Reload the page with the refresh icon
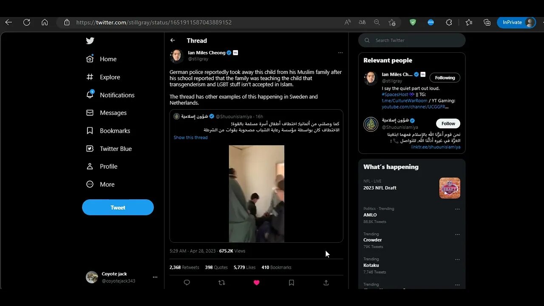544x306 pixels. (x=27, y=23)
